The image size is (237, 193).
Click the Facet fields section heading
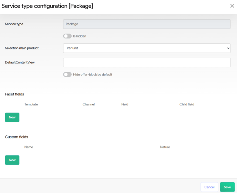(x=14, y=94)
